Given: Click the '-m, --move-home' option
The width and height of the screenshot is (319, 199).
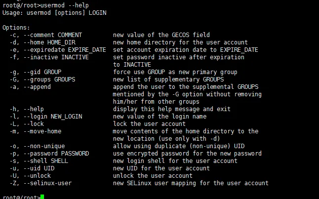Looking at the screenshot, I should [35, 131].
